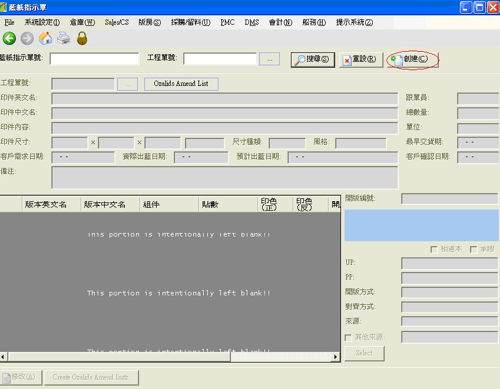Click the 版本英文名 column header
This screenshot has height=389, width=500.
pos(45,205)
